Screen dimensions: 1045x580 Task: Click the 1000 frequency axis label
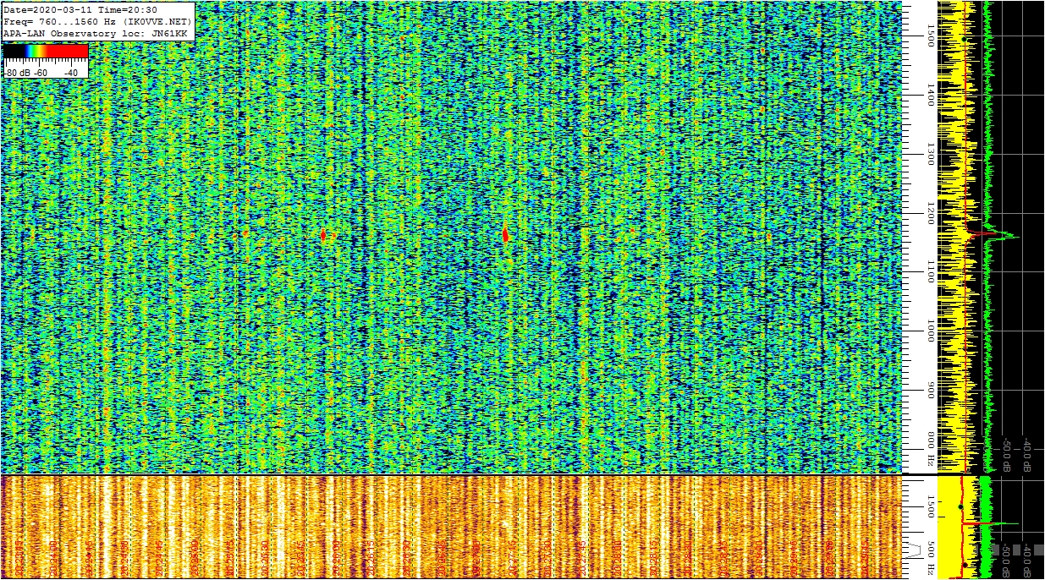pos(931,331)
